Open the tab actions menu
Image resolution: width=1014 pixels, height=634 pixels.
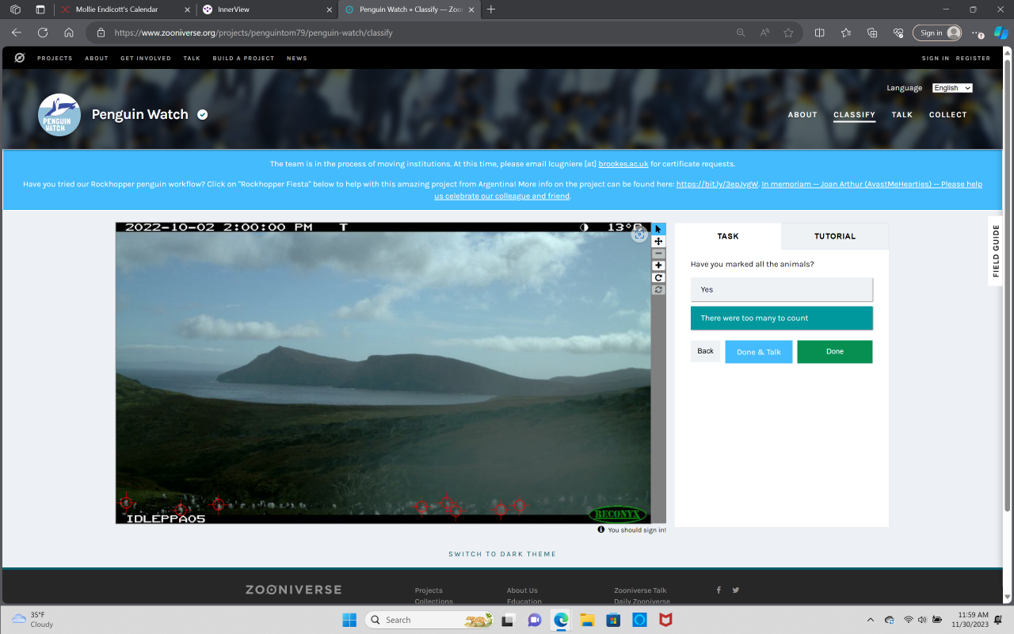[x=40, y=10]
